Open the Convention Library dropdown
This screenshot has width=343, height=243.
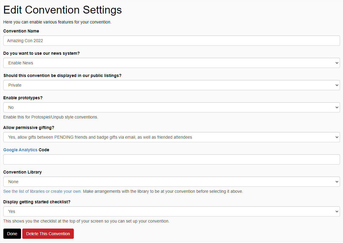pyautogui.click(x=172, y=182)
